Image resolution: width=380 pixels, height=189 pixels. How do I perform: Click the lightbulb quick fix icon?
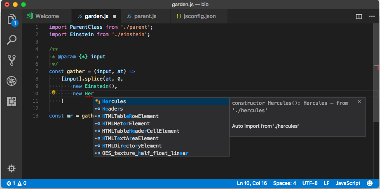click(x=53, y=93)
